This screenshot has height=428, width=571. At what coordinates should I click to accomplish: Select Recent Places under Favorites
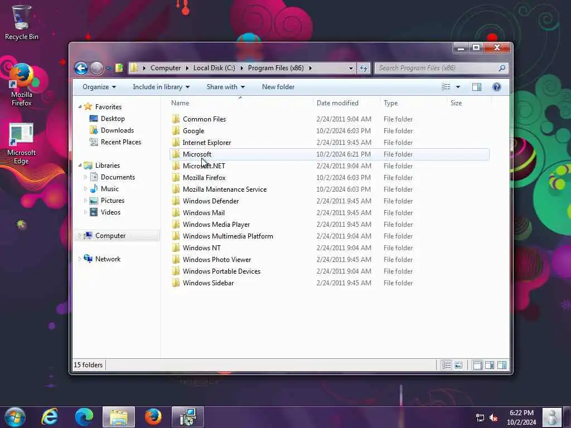click(120, 142)
